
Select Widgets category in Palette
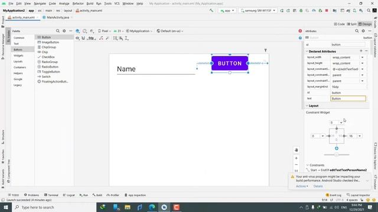coord(18,55)
